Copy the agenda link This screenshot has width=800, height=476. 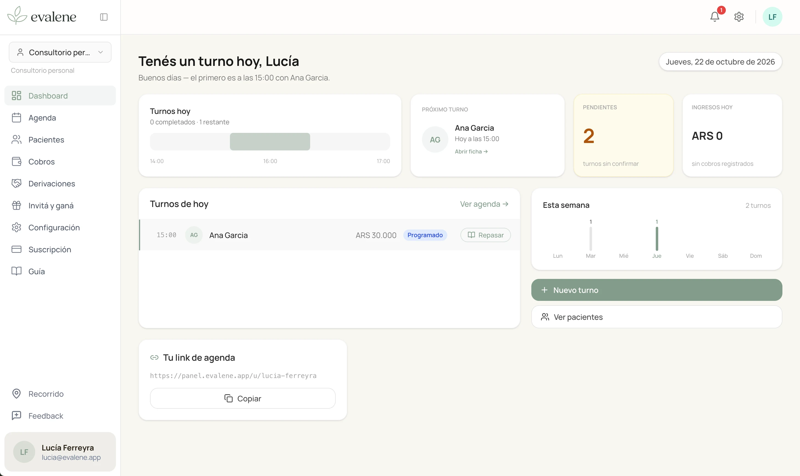pyautogui.click(x=243, y=398)
